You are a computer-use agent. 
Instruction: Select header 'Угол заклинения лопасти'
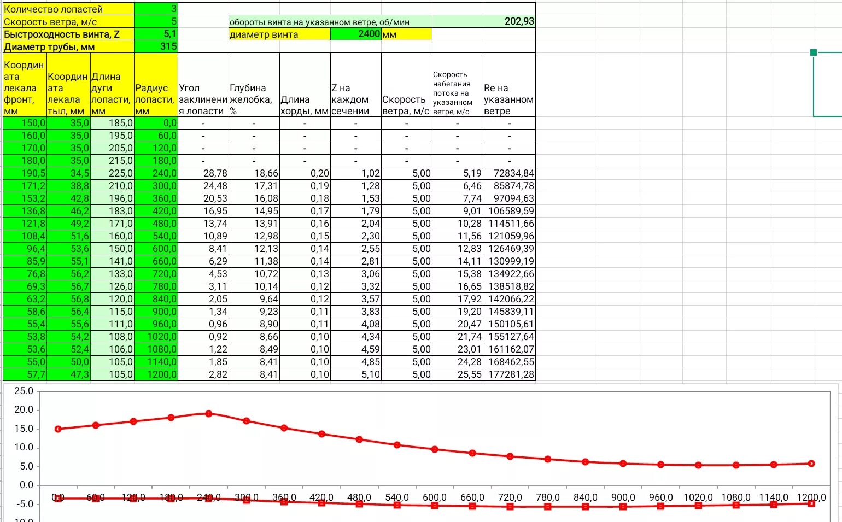pos(203,85)
